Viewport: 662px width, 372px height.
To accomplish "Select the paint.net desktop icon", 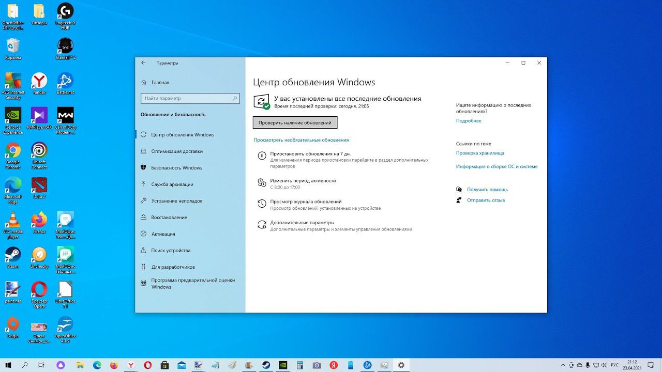I will pyautogui.click(x=13, y=292).
